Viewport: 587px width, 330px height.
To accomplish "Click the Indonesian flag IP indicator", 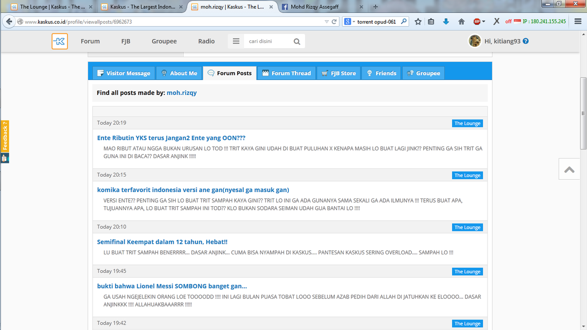I will click(x=517, y=21).
